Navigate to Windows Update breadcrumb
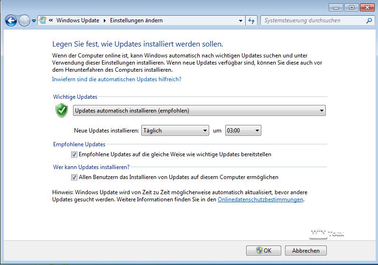Image resolution: width=378 pixels, height=265 pixels. (x=78, y=20)
